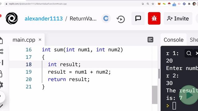Click the code formatter icon above editor
The height and width of the screenshot is (111, 198).
(x=150, y=40)
